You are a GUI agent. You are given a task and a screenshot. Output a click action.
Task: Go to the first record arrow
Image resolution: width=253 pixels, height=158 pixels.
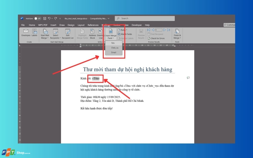point(149,30)
